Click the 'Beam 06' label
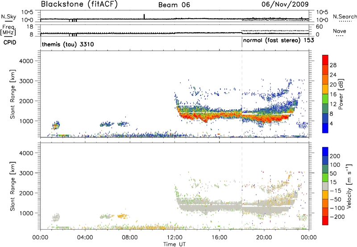The width and height of the screenshot is (357, 247). click(x=174, y=5)
